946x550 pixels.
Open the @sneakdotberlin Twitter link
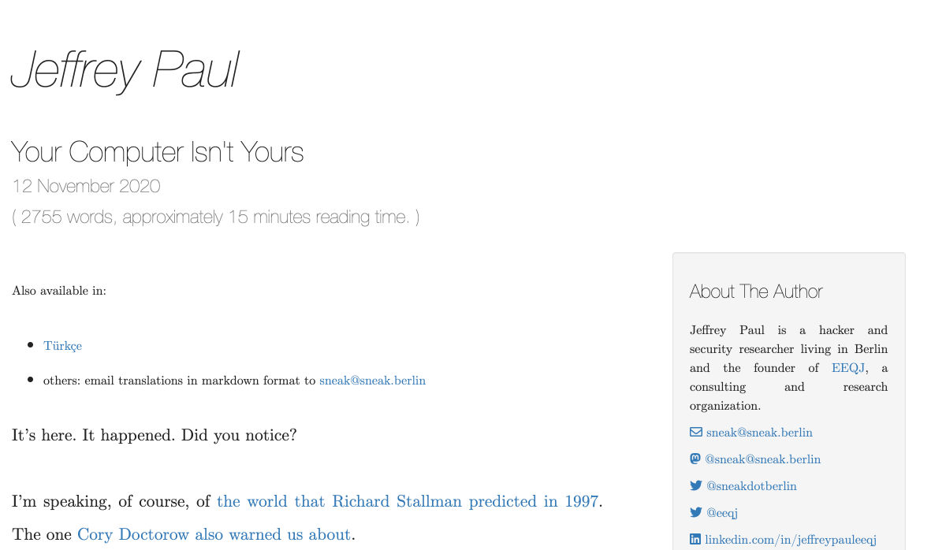click(x=751, y=486)
